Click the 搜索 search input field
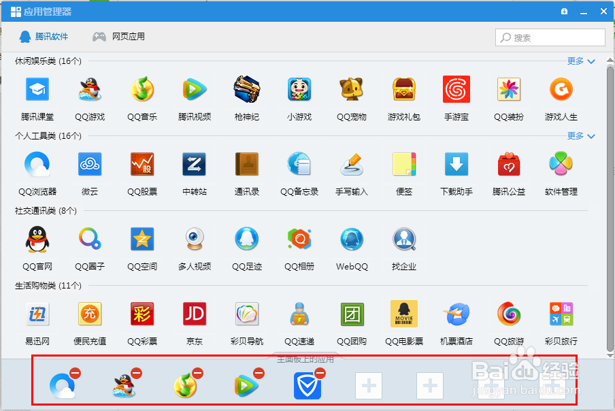 550,37
